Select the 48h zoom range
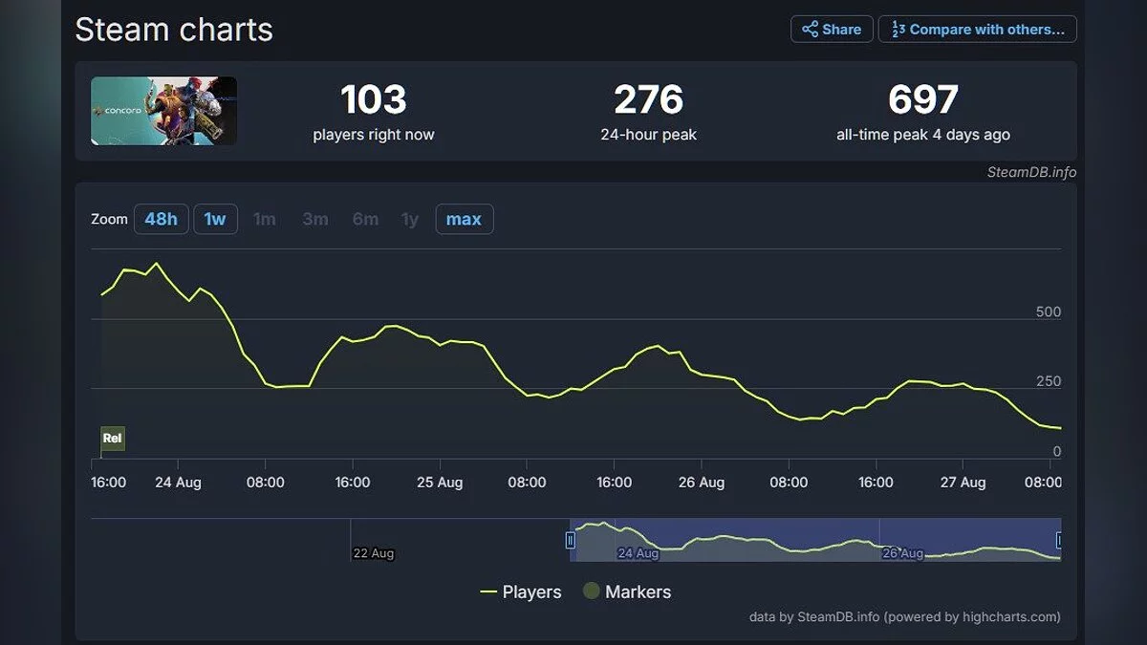1147x645 pixels. point(161,219)
